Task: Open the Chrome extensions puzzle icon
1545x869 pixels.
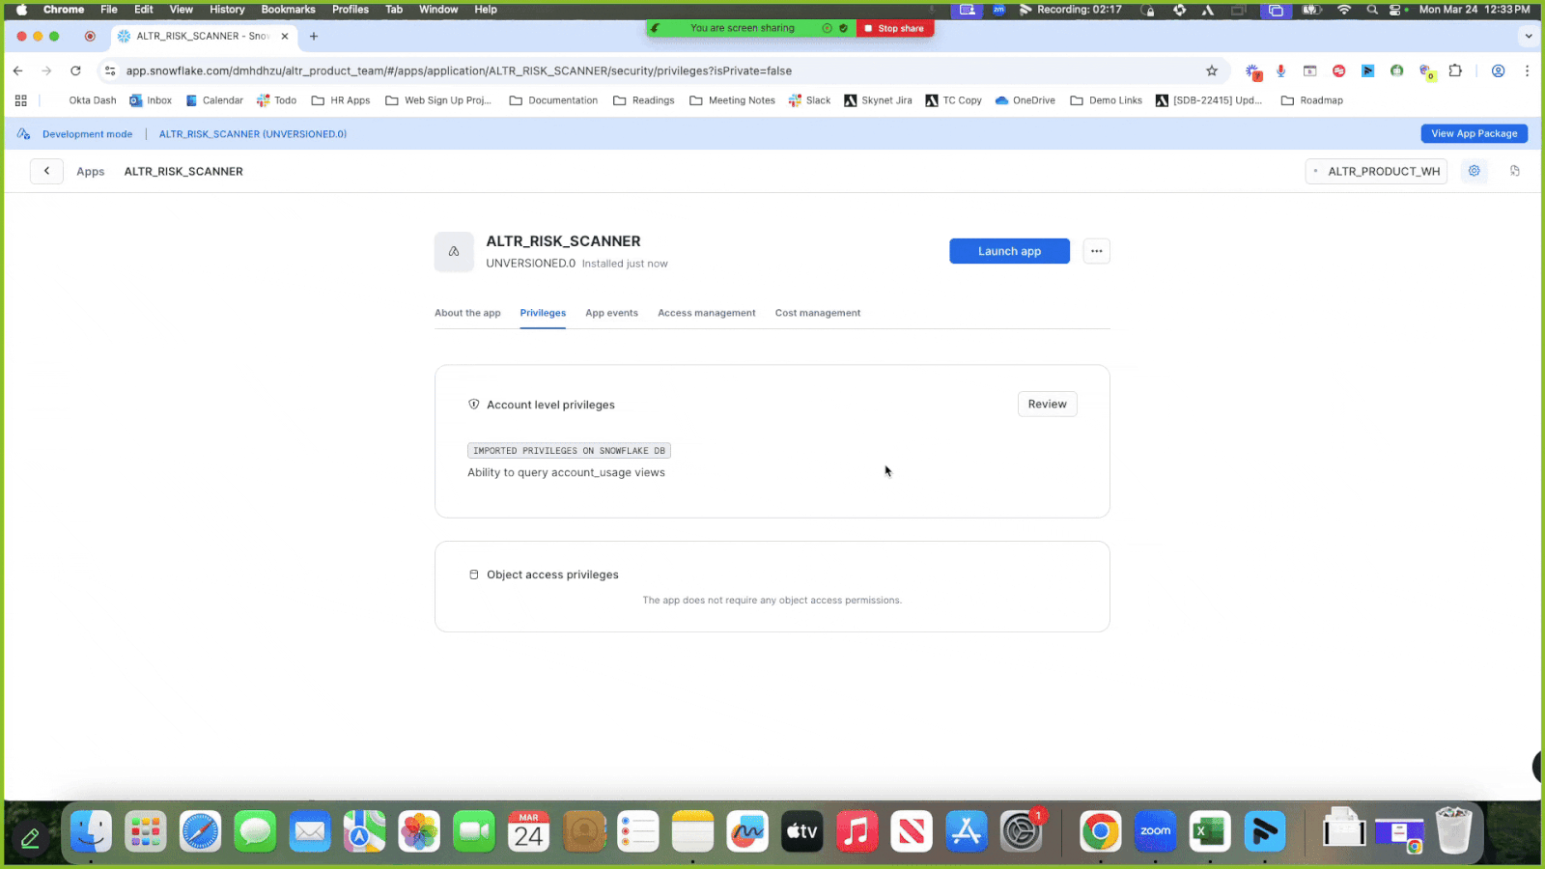Action: [1455, 70]
